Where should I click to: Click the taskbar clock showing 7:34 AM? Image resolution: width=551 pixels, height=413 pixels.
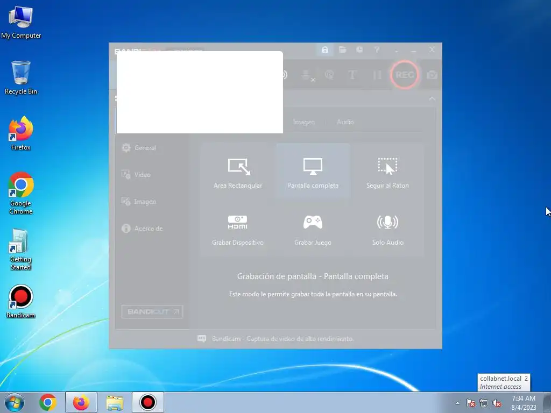point(524,402)
